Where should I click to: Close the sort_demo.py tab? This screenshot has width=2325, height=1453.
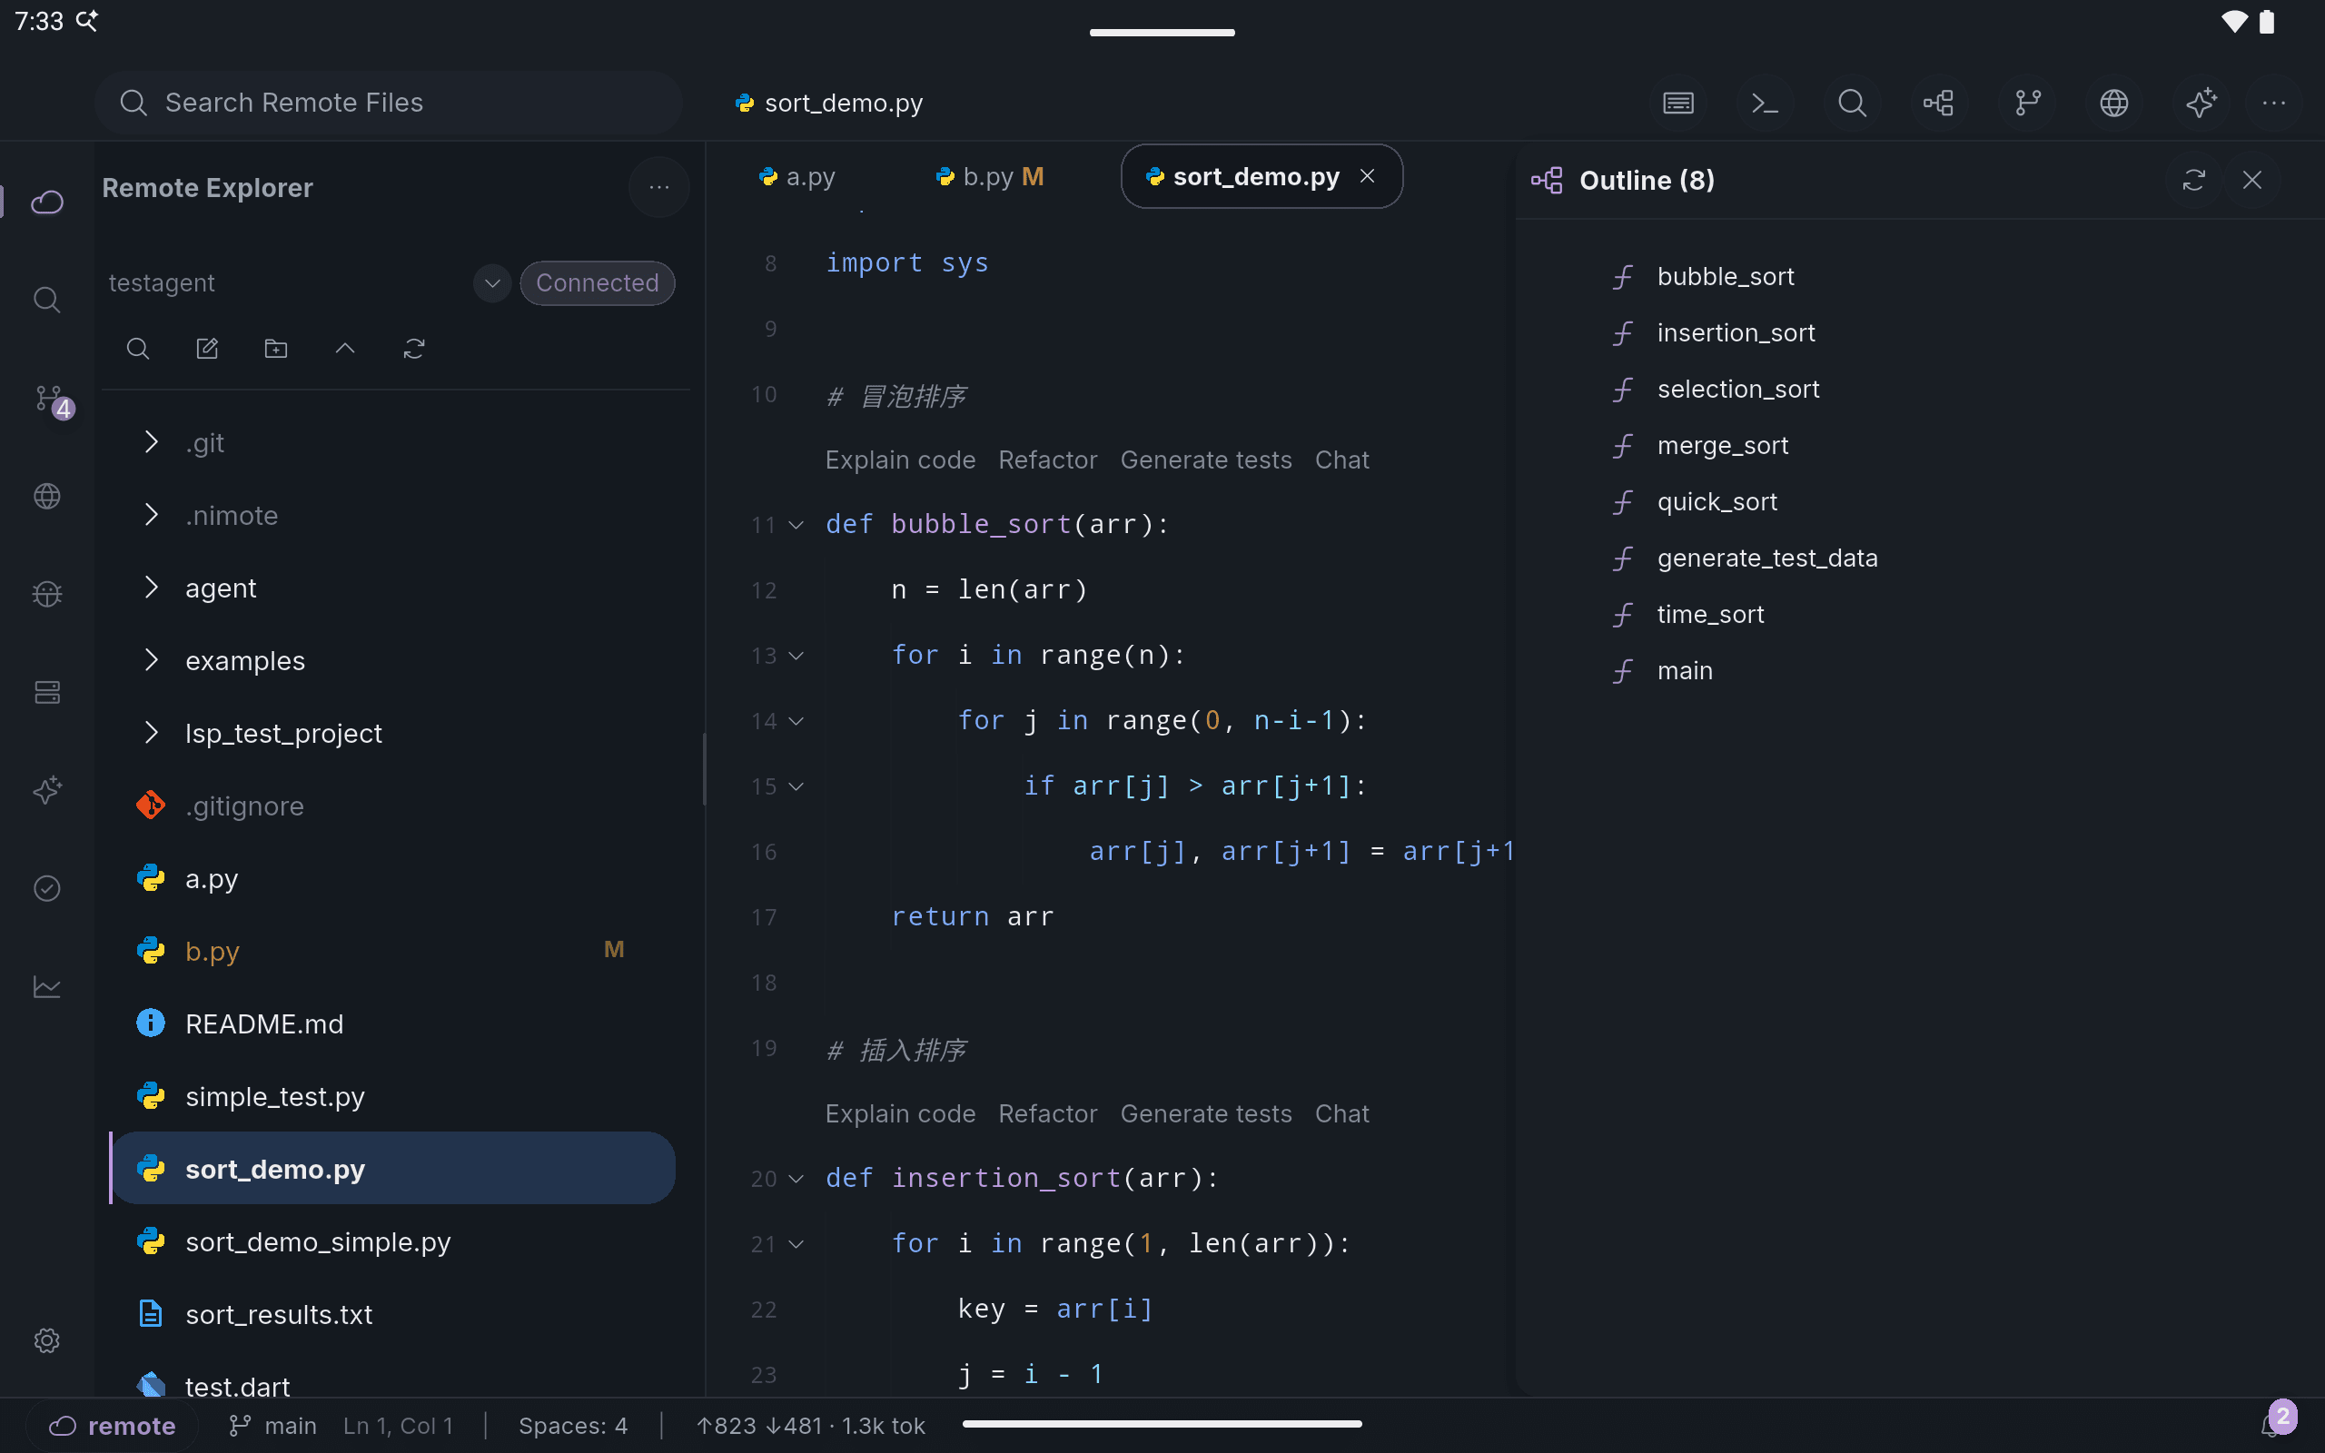(x=1367, y=176)
